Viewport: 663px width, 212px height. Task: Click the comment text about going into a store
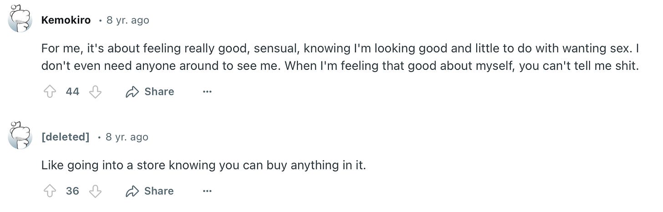(204, 166)
